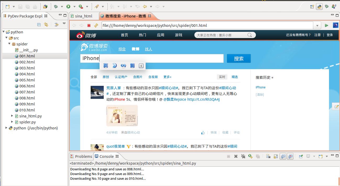Click the Run External Tools icon
The width and height of the screenshot is (340, 186).
[x=81, y=7]
